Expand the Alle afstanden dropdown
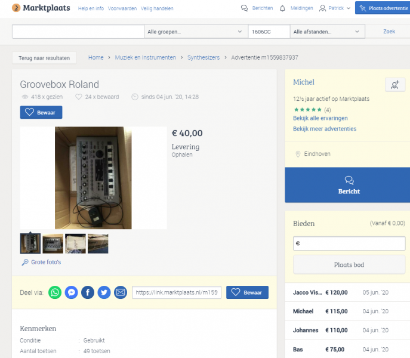Screen dimensions: 410x358 pyautogui.click(x=328, y=32)
